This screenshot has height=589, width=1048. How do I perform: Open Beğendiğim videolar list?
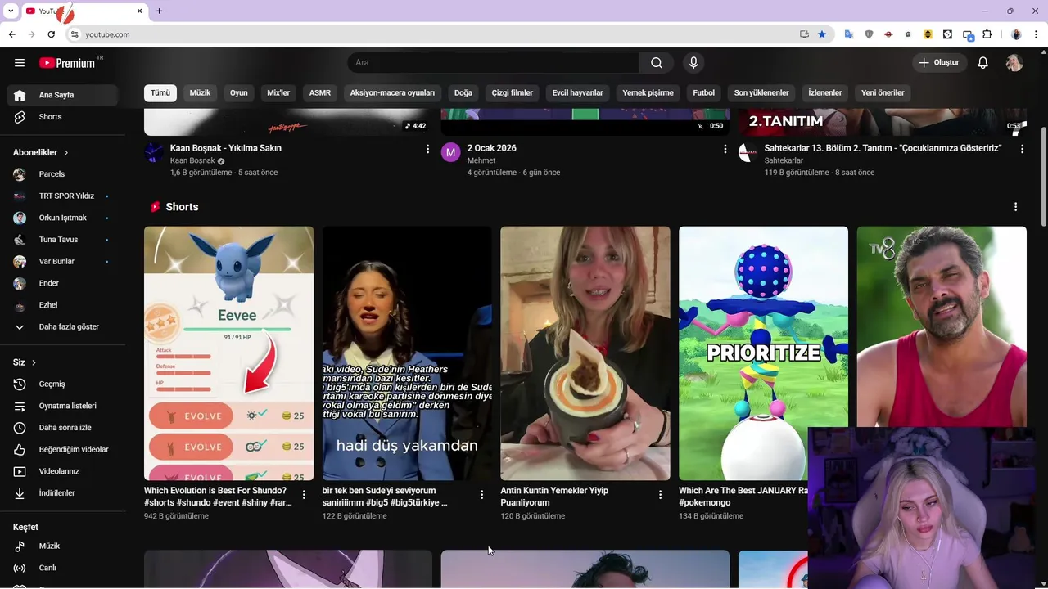[x=62, y=449]
